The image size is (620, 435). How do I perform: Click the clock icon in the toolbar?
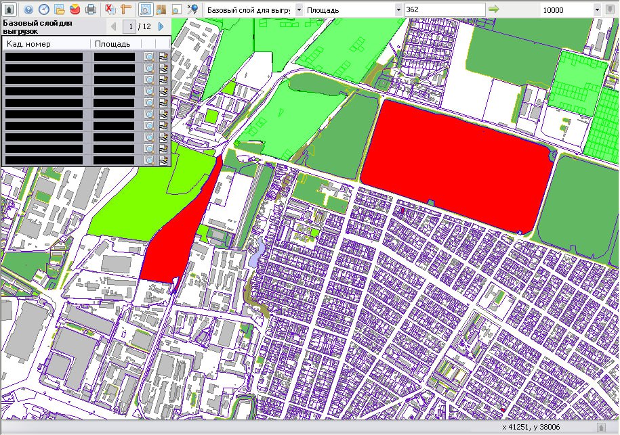[x=44, y=9]
